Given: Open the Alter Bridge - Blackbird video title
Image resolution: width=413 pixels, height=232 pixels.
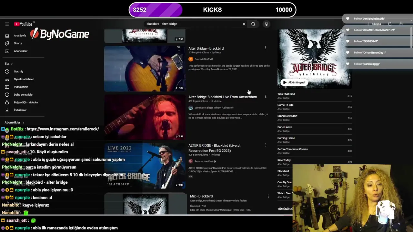Looking at the screenshot, I should (206, 48).
